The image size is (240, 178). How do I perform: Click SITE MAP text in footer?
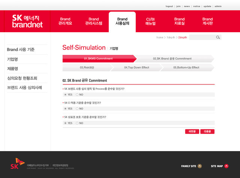217,166
